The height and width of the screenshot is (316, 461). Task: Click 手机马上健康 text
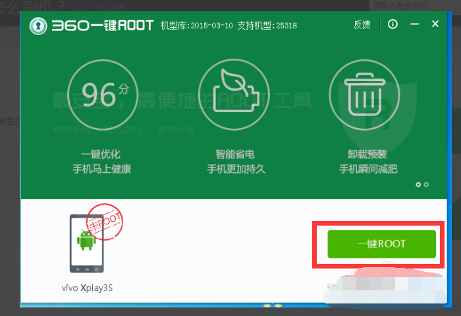pyautogui.click(x=101, y=169)
